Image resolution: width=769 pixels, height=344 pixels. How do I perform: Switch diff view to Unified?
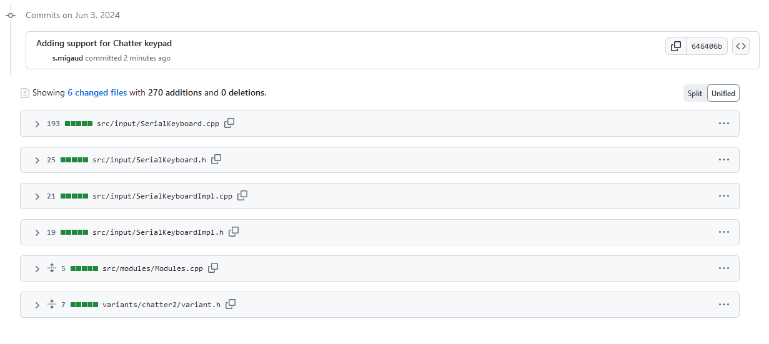point(723,94)
